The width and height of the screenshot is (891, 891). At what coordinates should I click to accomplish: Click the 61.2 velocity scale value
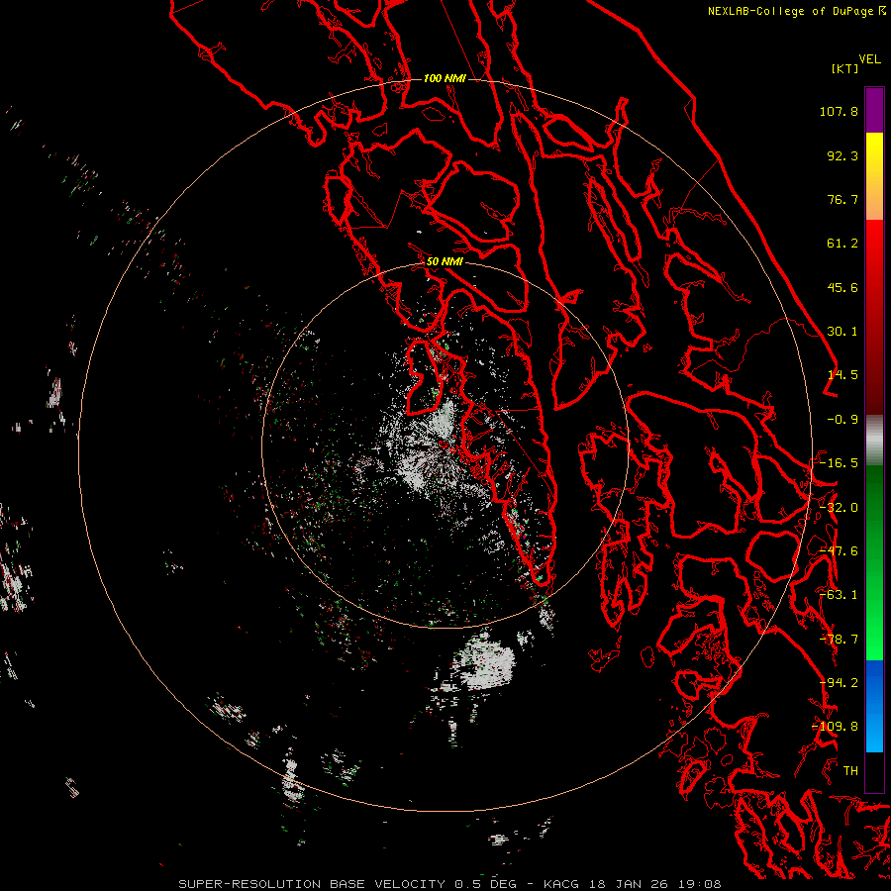pyautogui.click(x=842, y=244)
